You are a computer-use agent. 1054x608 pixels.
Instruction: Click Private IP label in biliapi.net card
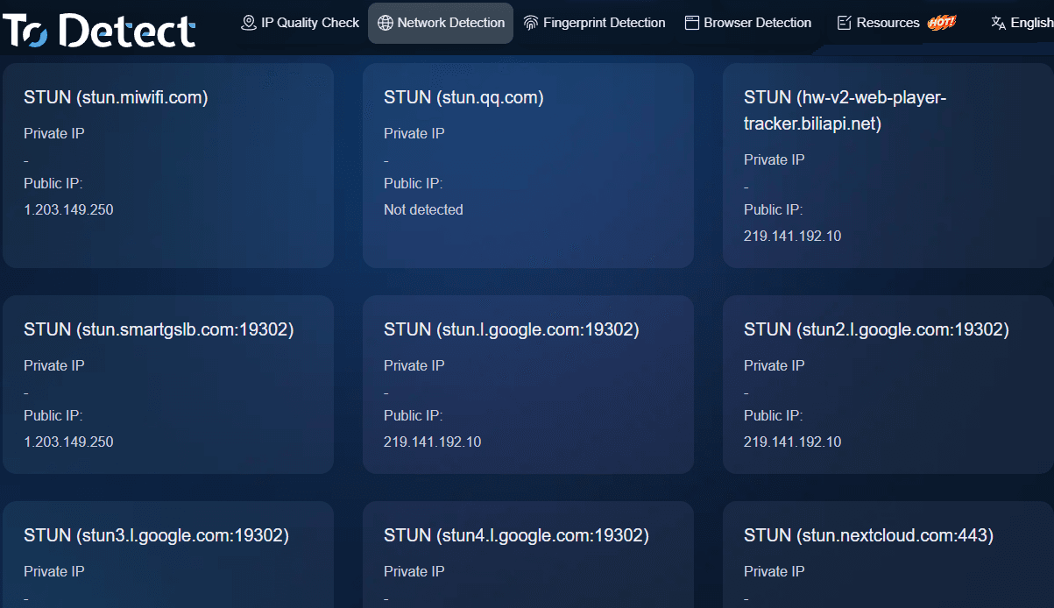[775, 159]
